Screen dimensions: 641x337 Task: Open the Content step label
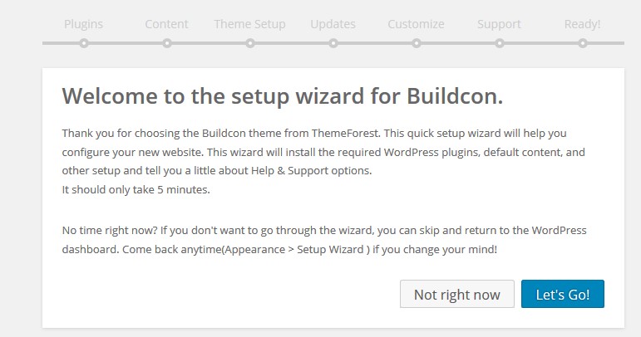pyautogui.click(x=166, y=24)
